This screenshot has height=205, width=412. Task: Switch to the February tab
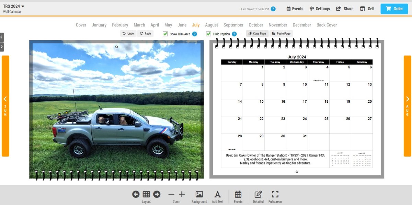pyautogui.click(x=120, y=25)
